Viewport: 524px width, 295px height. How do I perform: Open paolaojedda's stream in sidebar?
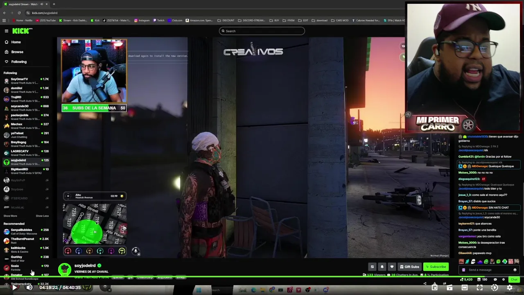pyautogui.click(x=26, y=117)
